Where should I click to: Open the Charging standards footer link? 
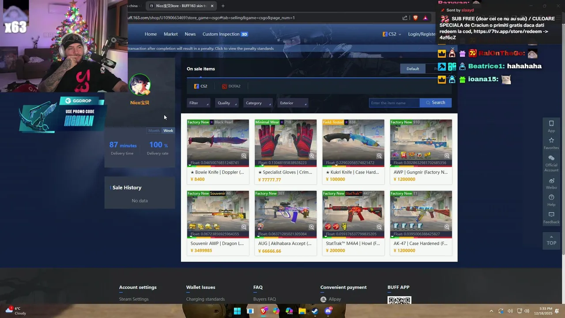(x=205, y=299)
